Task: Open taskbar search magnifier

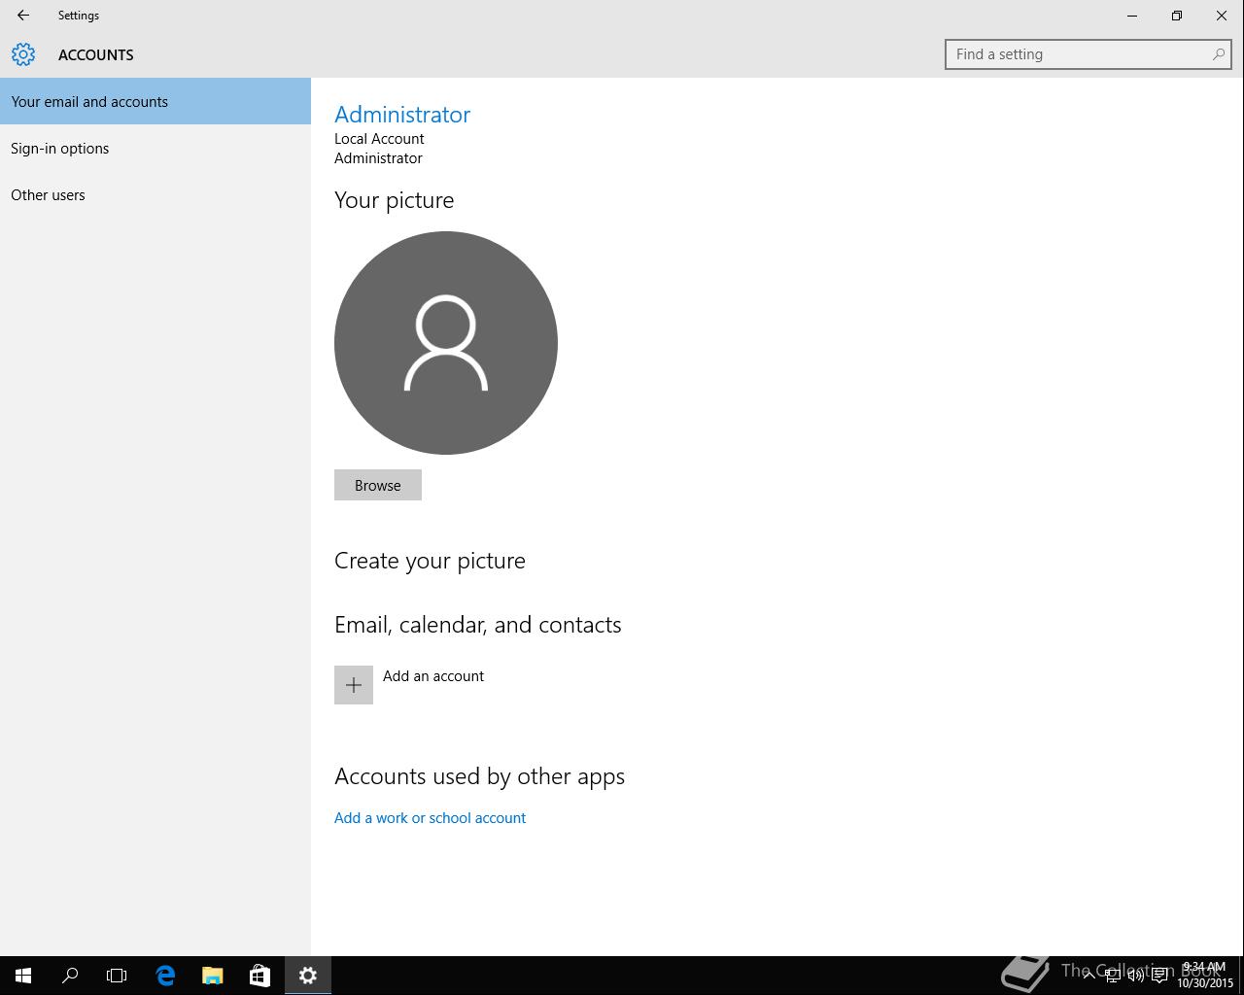Action: click(x=70, y=976)
